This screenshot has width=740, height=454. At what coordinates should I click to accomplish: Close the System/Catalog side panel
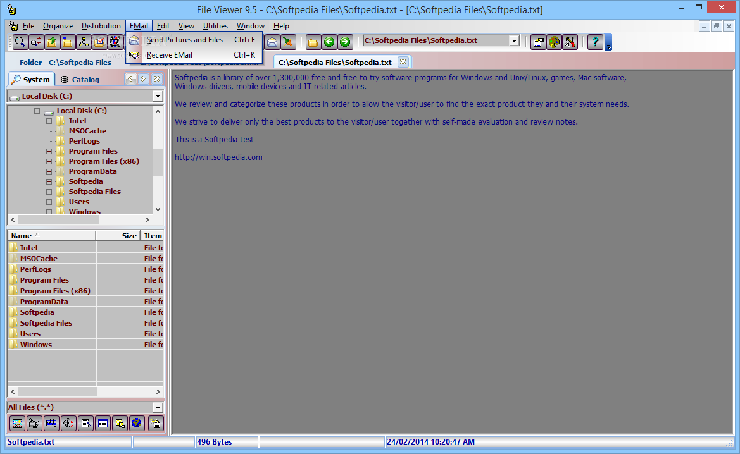pyautogui.click(x=157, y=79)
